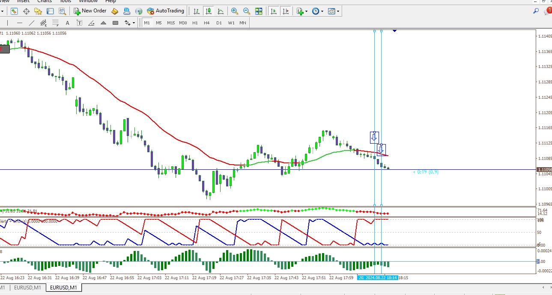
Task: Expand the arrows objects dropdown arrow
Action: point(134,23)
